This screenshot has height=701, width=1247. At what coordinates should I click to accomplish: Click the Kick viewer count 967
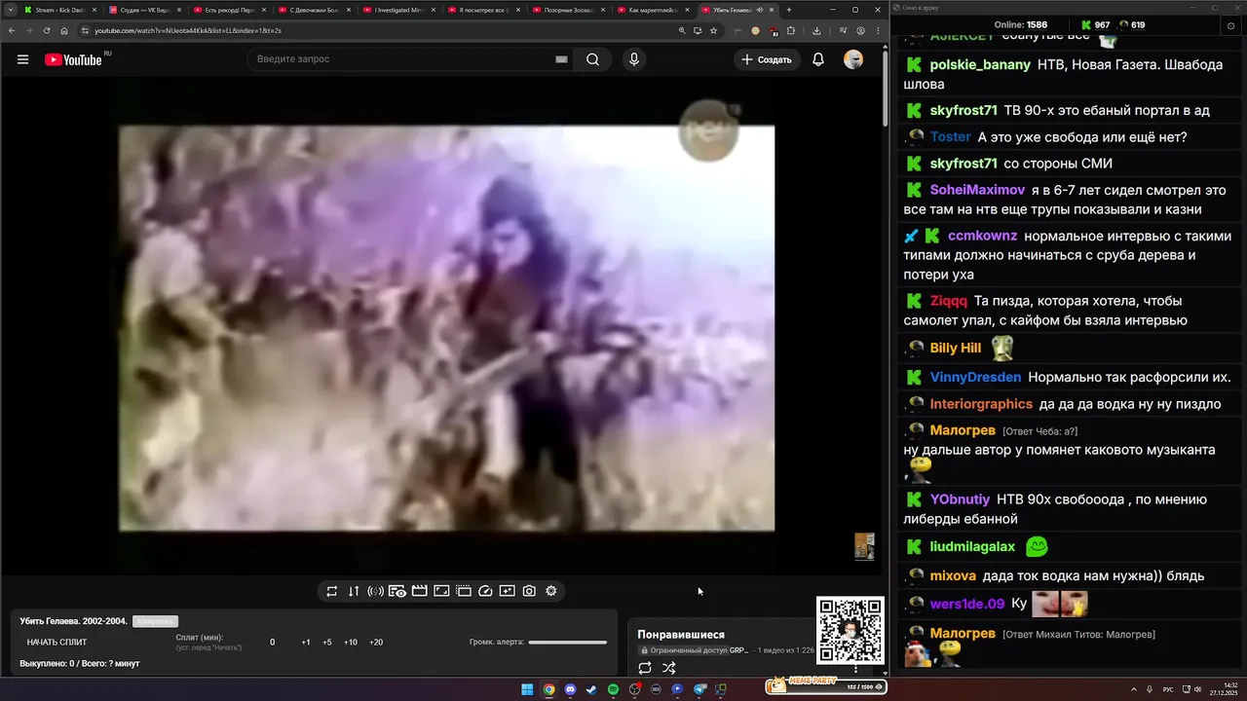pos(1095,25)
